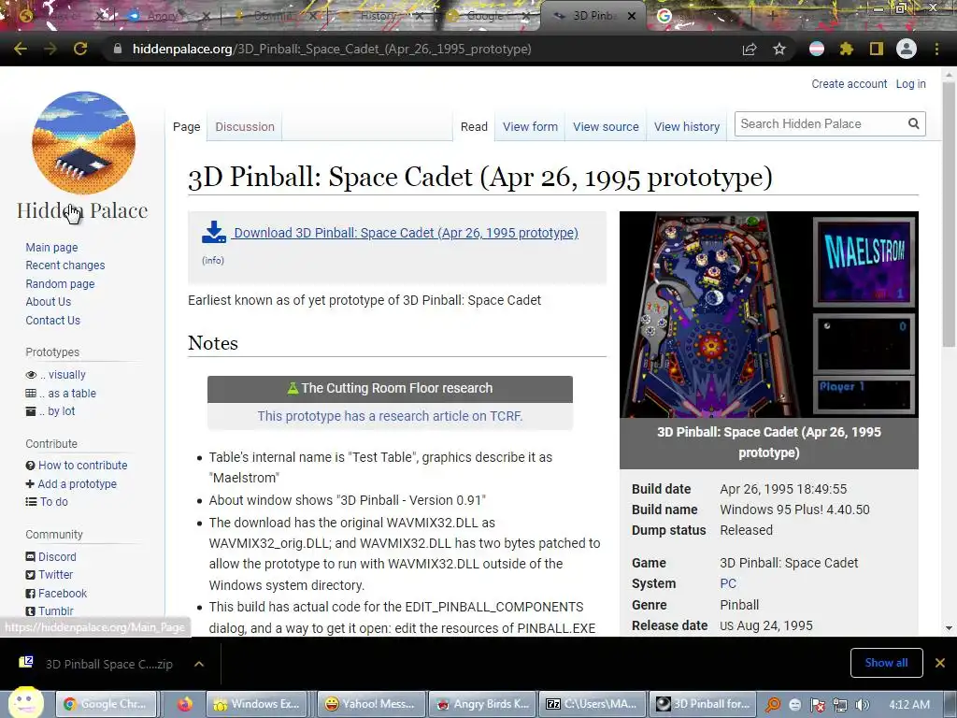The width and height of the screenshot is (957, 718).
Task: Reload the page with the refresh icon
Action: coord(80,49)
